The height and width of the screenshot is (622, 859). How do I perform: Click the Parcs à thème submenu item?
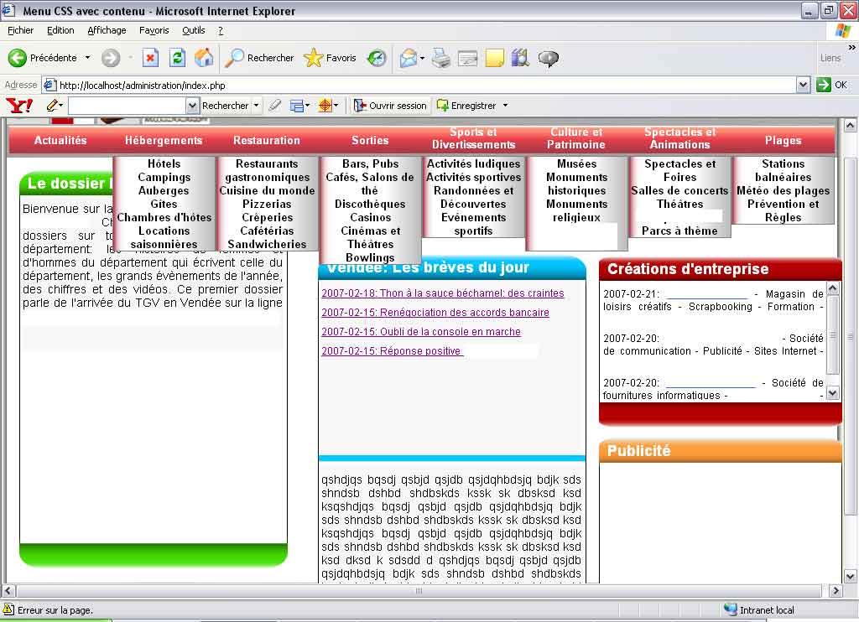point(679,231)
